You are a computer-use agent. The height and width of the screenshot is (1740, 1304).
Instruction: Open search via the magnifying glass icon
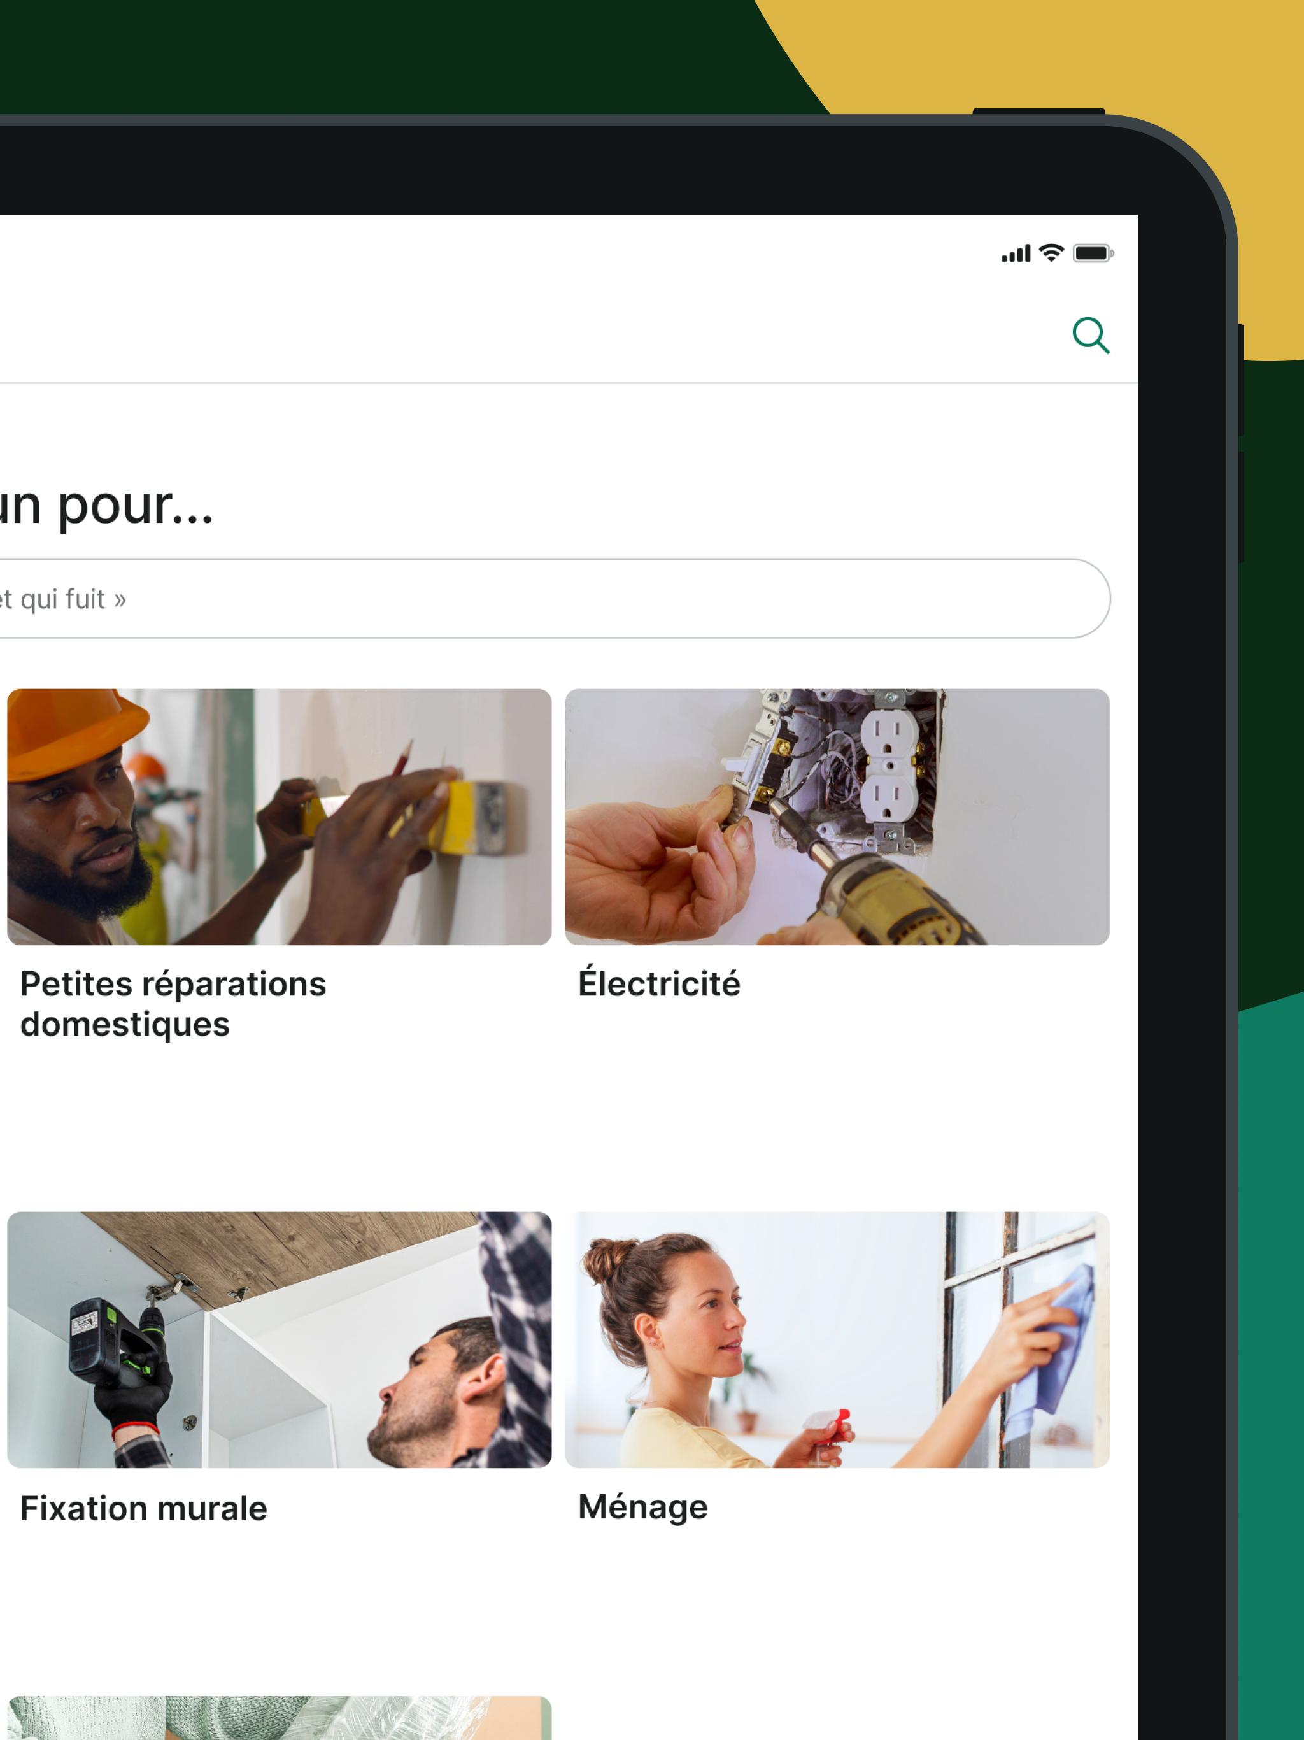click(x=1091, y=336)
